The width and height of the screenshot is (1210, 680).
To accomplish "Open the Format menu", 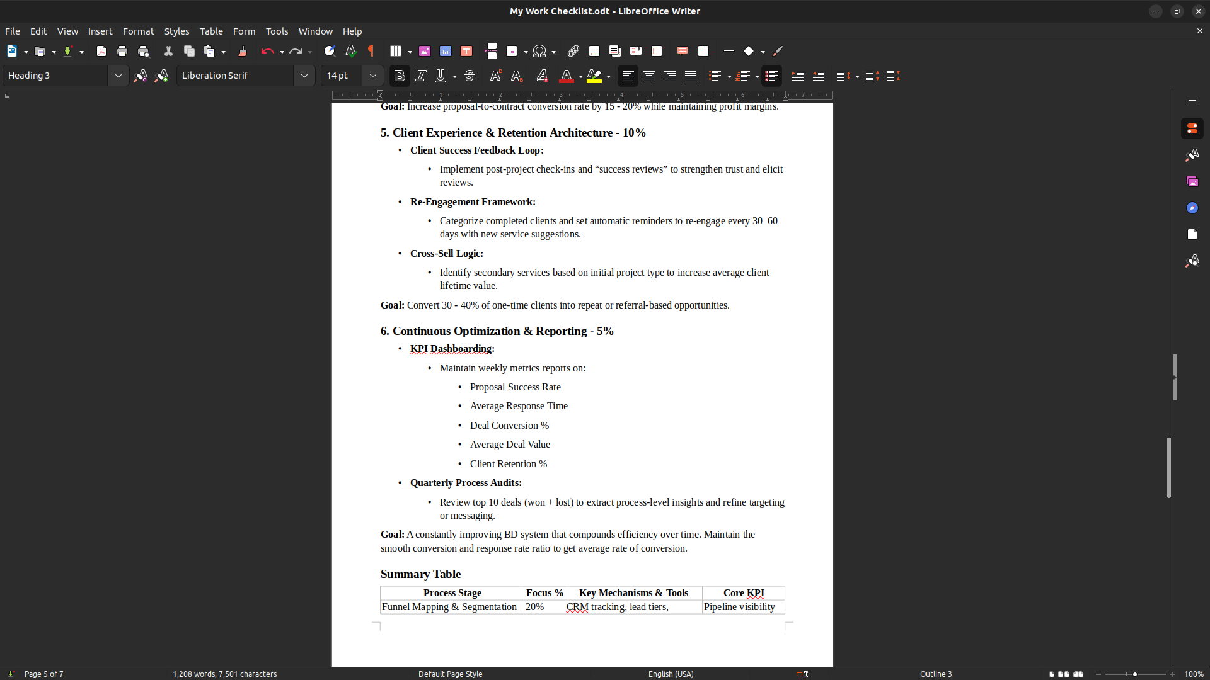I will pos(138,31).
